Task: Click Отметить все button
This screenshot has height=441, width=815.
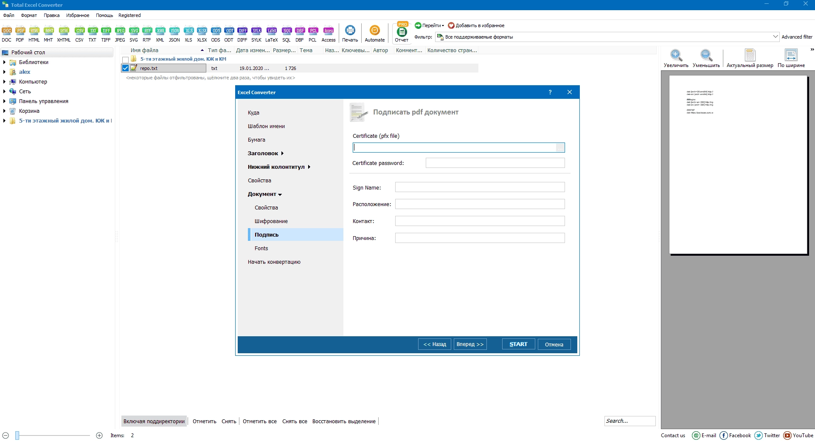Action: tap(260, 421)
